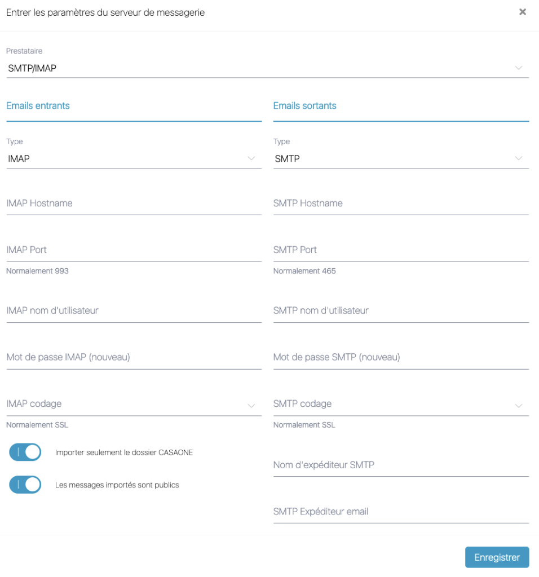
Task: Toggle 'Les messages importés sont publics' switch
Action: 25,485
